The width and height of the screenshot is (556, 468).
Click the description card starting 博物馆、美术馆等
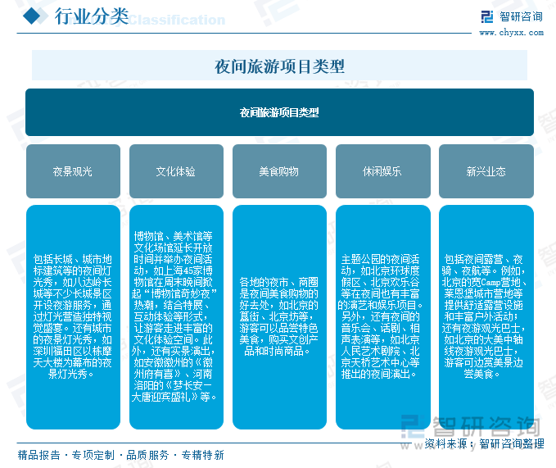[x=176, y=317]
